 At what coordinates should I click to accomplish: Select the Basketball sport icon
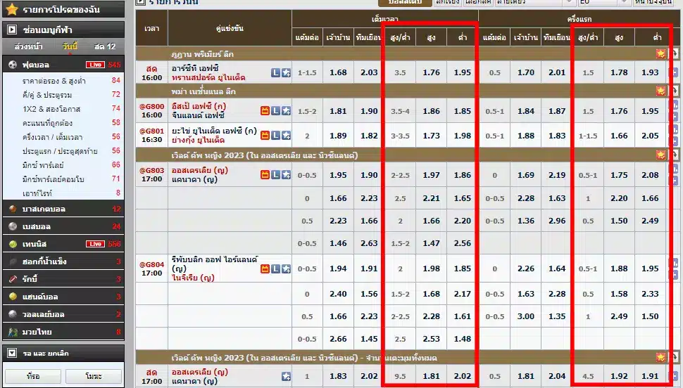coord(13,209)
